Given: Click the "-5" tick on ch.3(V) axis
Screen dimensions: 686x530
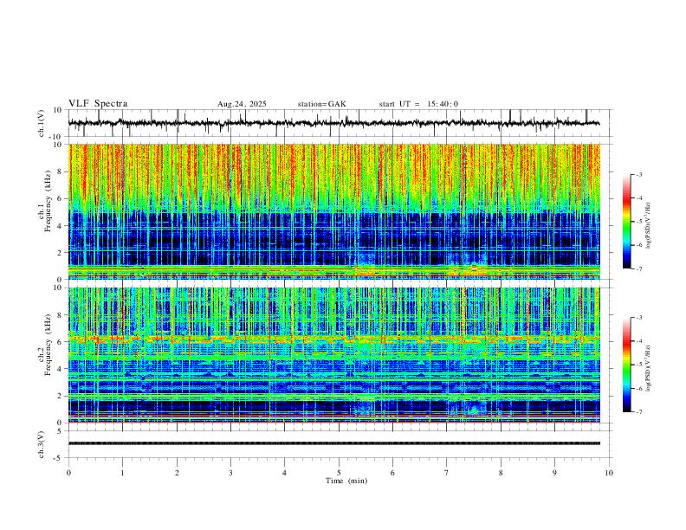Looking at the screenshot, I should click(59, 458).
